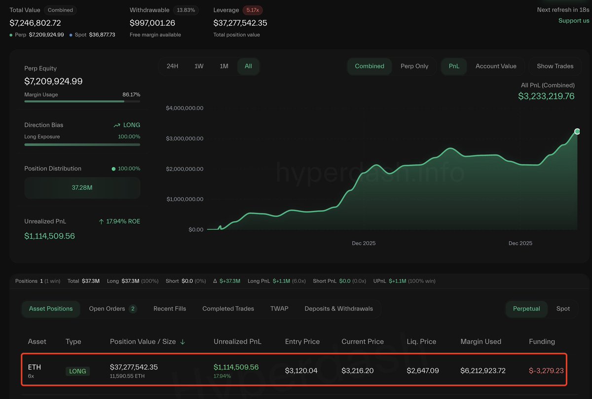592x399 pixels.
Task: Click the Combined badge beside Total Value
Action: click(60, 10)
